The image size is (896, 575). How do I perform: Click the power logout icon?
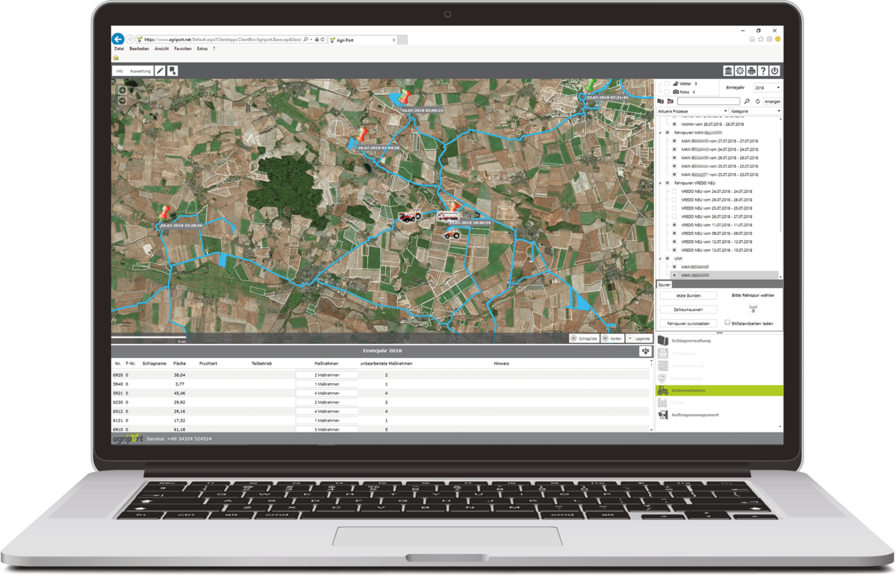tap(775, 71)
